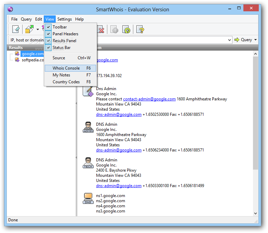Click the ns4.google.com name server text
The height and width of the screenshot is (233, 268).
[111, 206]
